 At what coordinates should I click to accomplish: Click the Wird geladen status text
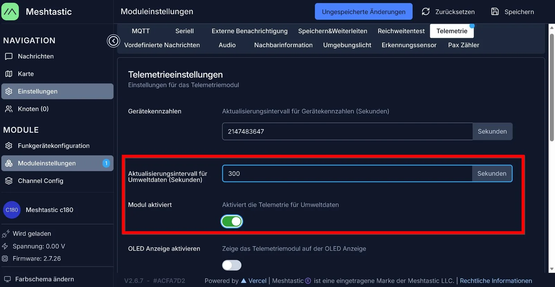[32, 234]
